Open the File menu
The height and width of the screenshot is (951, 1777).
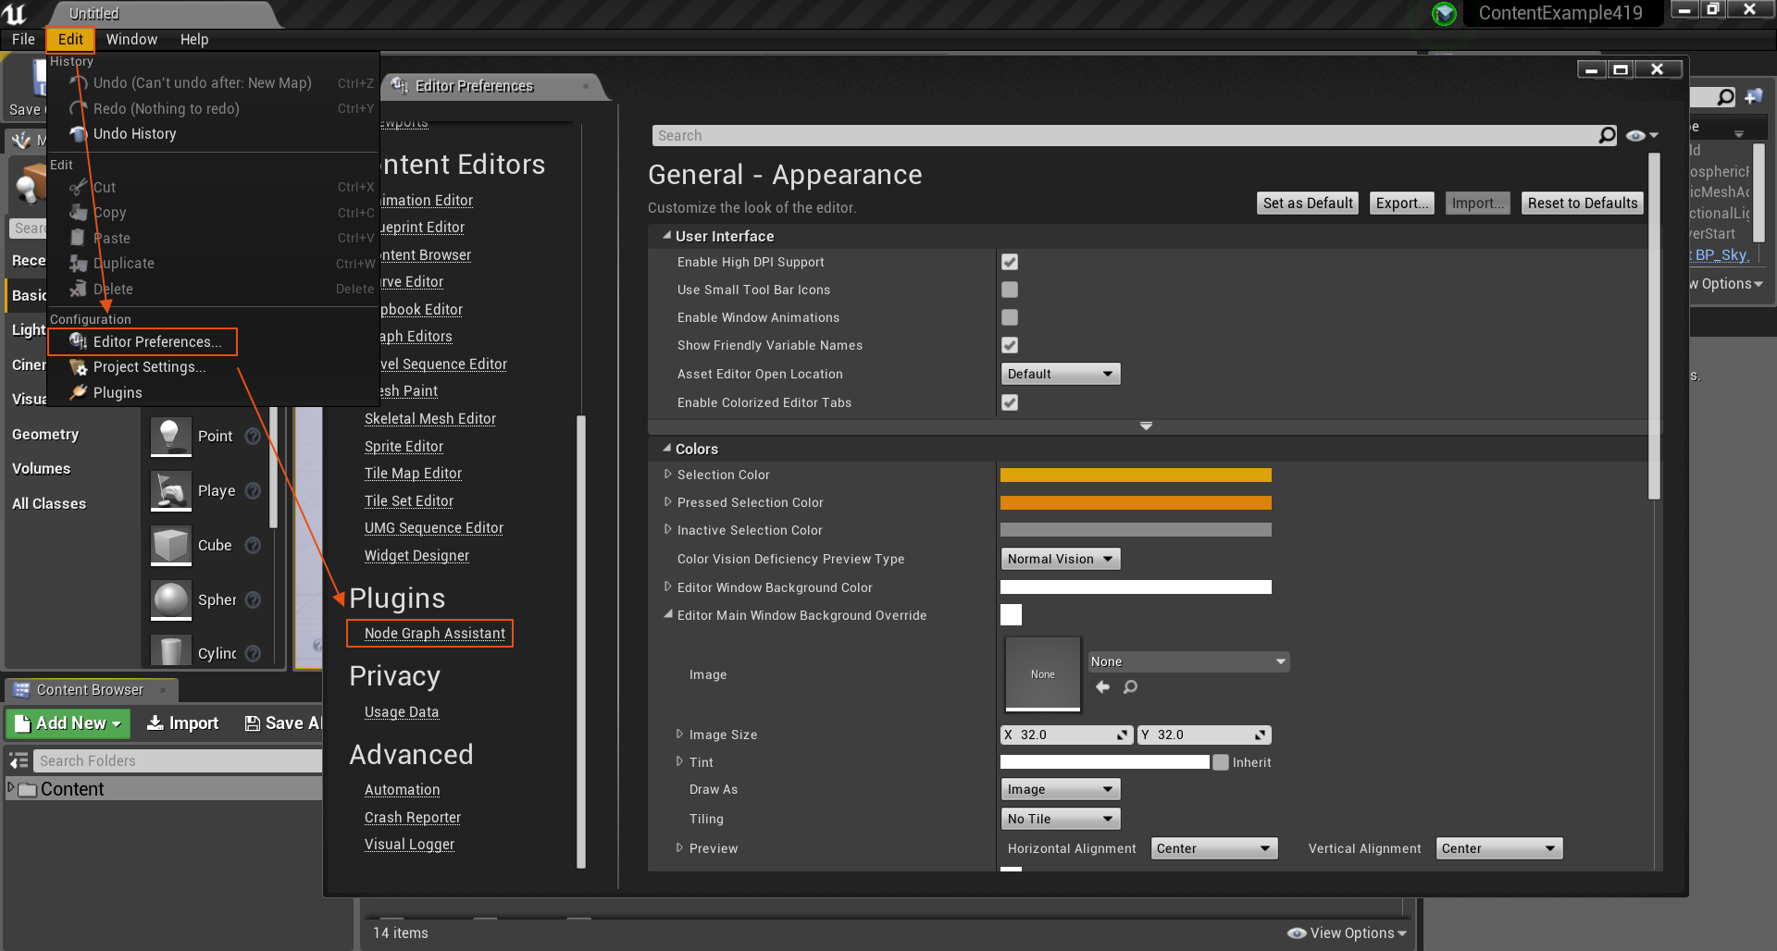click(24, 39)
